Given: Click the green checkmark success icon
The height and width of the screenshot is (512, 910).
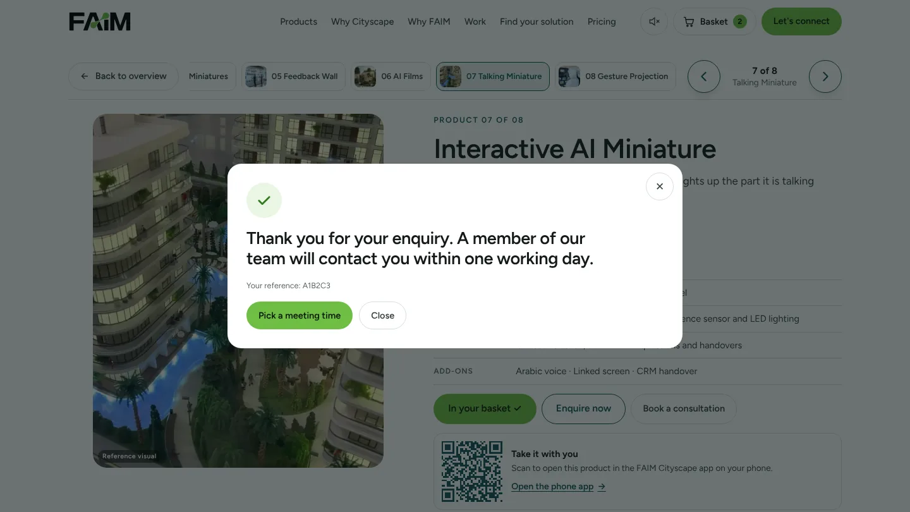Looking at the screenshot, I should pyautogui.click(x=264, y=200).
